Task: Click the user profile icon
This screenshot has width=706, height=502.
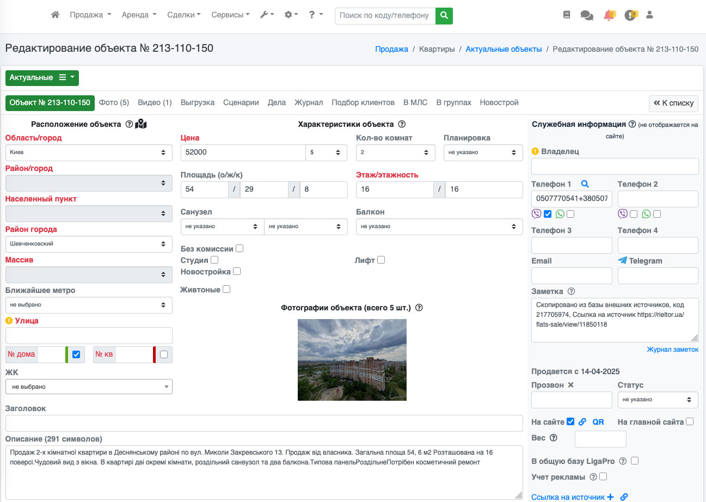Action: click(x=649, y=15)
